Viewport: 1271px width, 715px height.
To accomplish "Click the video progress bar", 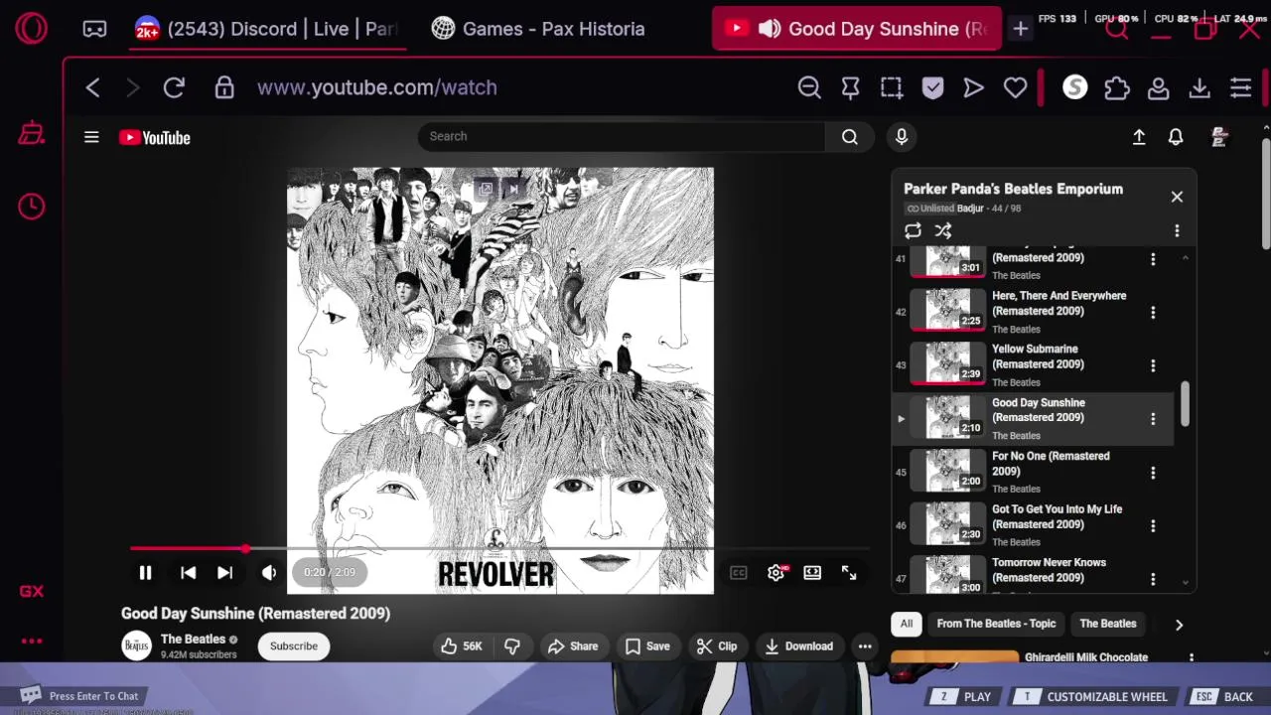I will [x=499, y=548].
